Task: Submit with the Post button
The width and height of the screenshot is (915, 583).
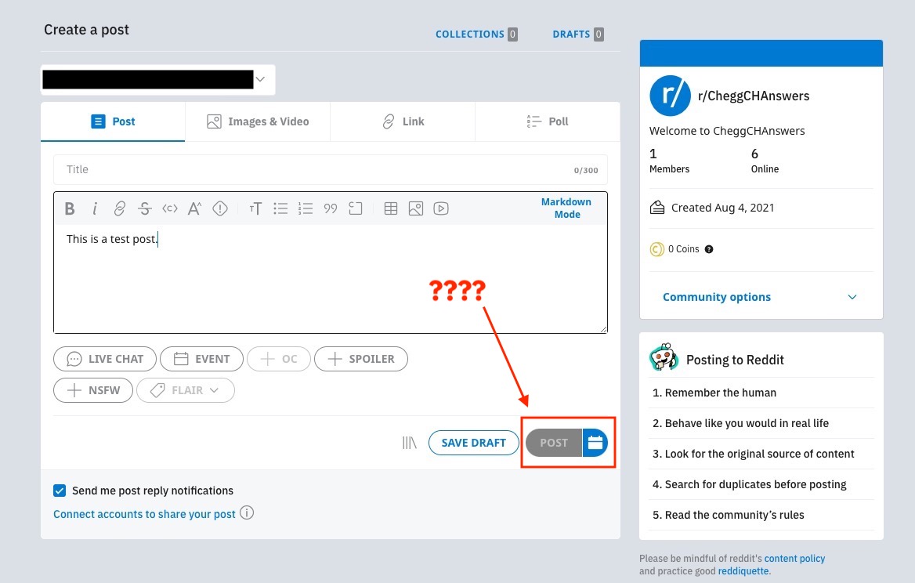Action: pyautogui.click(x=554, y=443)
